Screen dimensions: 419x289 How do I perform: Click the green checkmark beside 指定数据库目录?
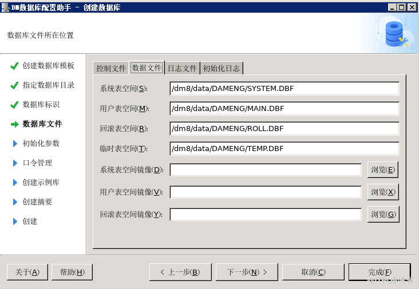click(x=14, y=85)
